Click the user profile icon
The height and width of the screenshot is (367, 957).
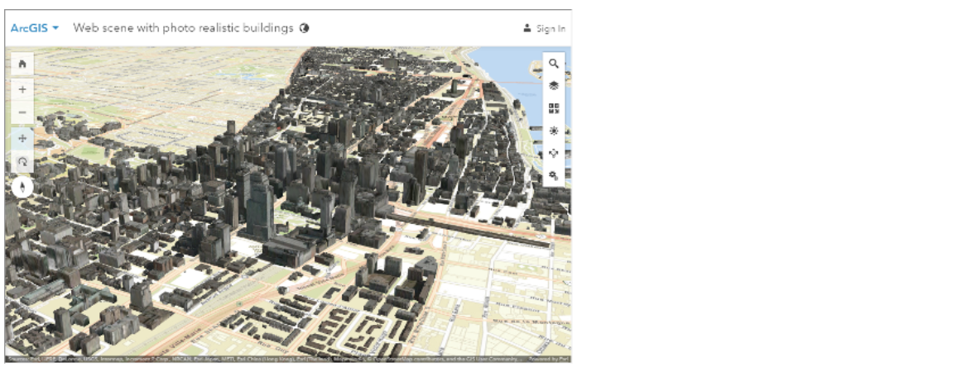point(527,28)
